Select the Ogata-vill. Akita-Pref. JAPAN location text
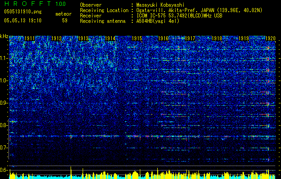The width and height of the screenshot is (281, 179). click(199, 10)
